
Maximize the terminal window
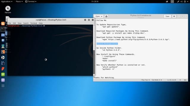point(89,20)
